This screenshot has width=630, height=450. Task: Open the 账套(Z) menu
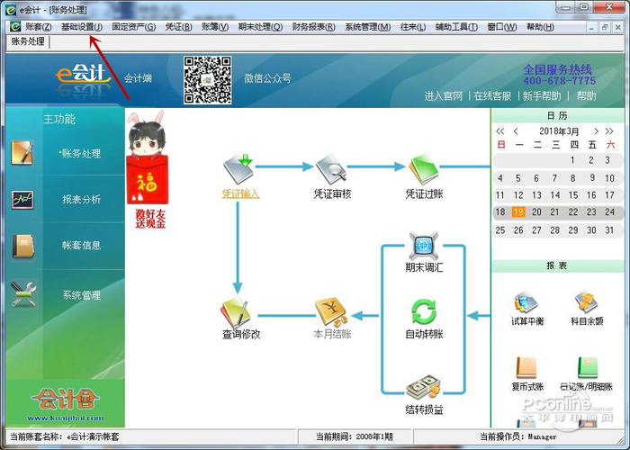pyautogui.click(x=38, y=27)
